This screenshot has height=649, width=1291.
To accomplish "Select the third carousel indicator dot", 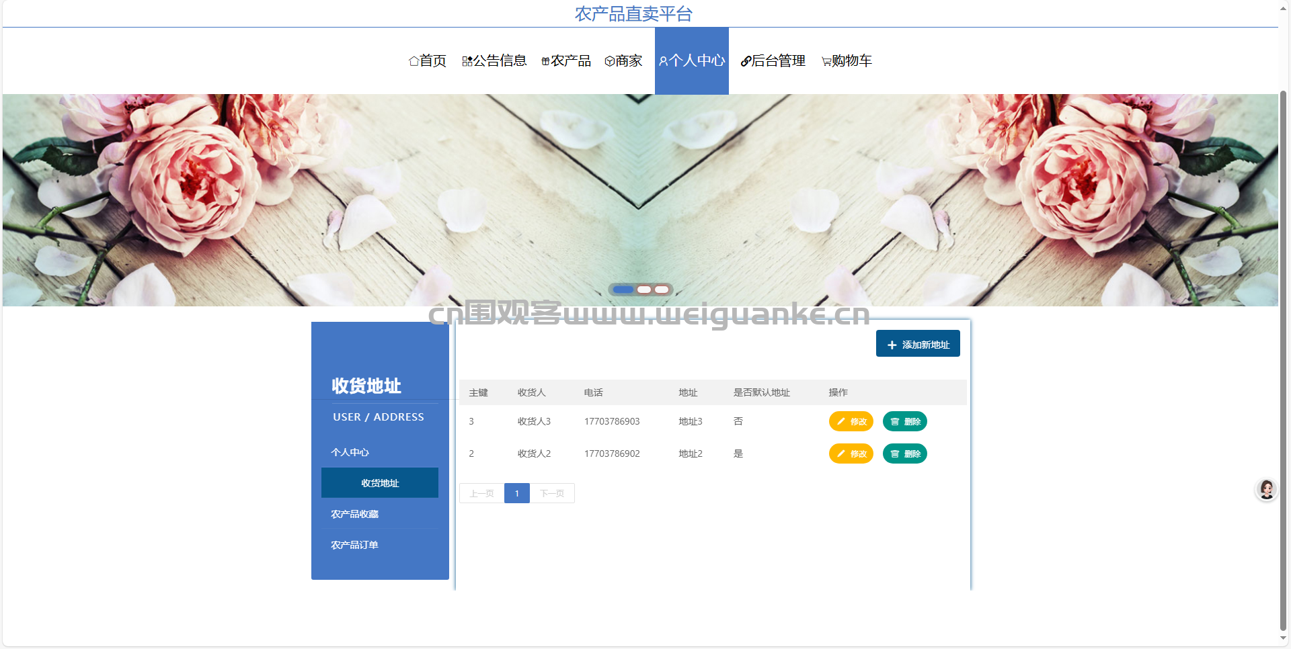I will point(662,290).
